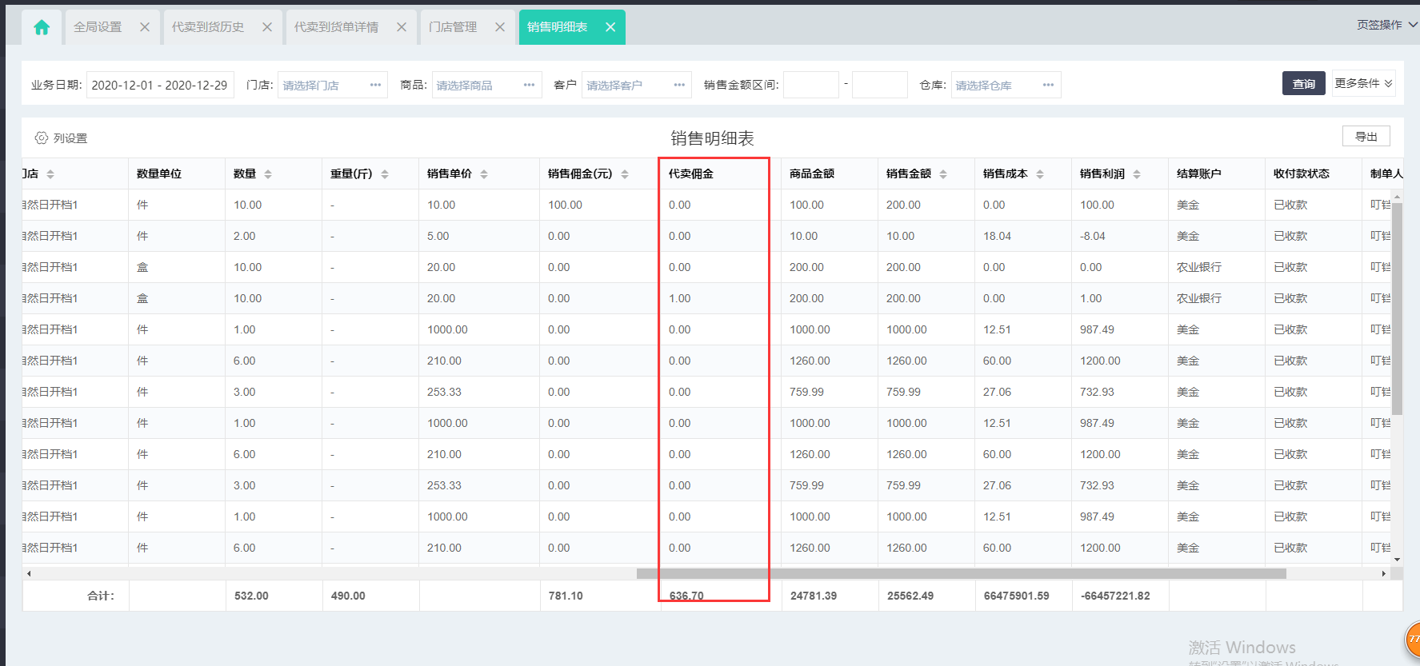Screen dimensions: 1420x666
Task: Close the 销售明细表 tab
Action: click(x=610, y=27)
